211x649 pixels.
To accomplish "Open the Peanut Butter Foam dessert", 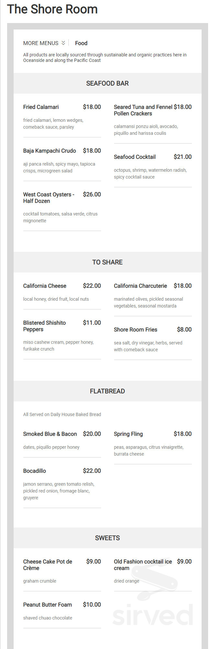I will pos(47,605).
